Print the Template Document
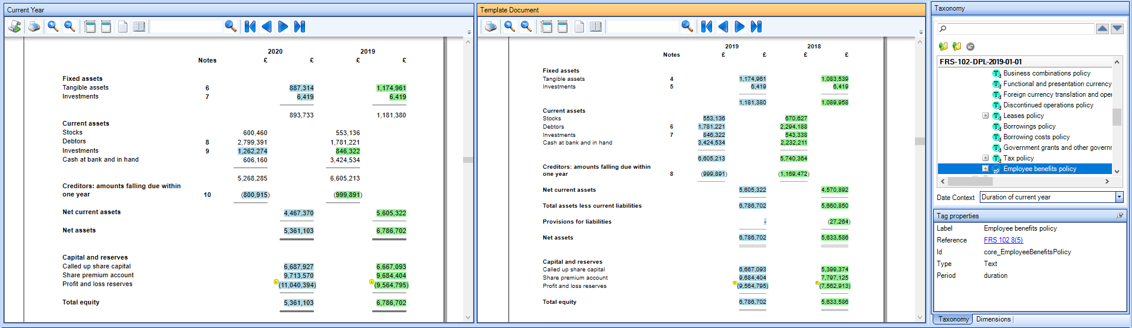Image resolution: width=1132 pixels, height=328 pixels. (491, 27)
